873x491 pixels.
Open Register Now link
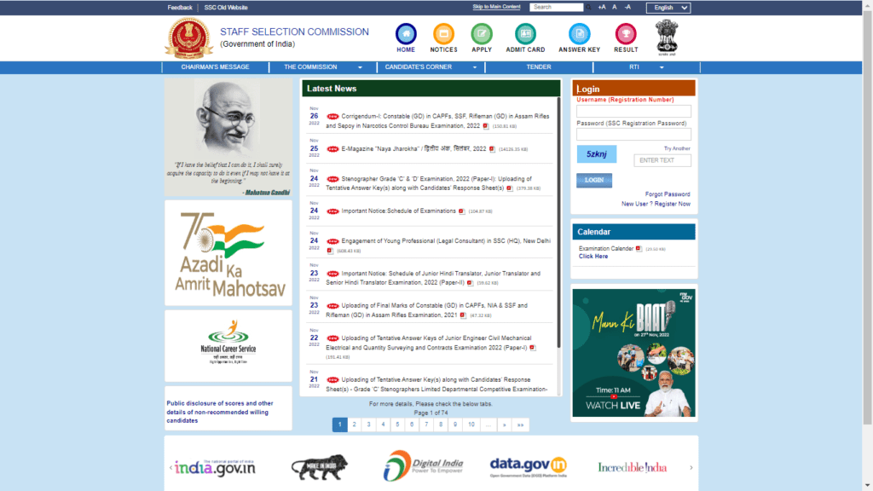673,204
